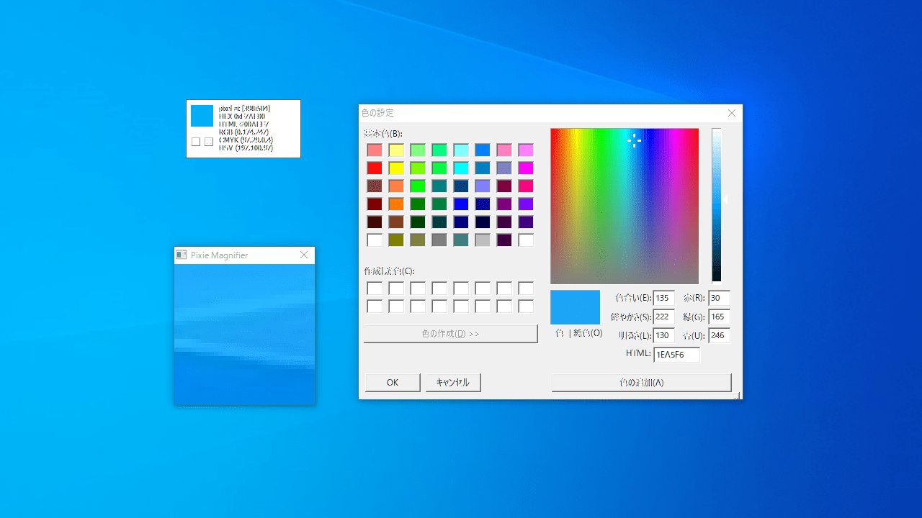Click the dotted square box in Pixie info window
The image size is (922, 518).
tap(209, 142)
